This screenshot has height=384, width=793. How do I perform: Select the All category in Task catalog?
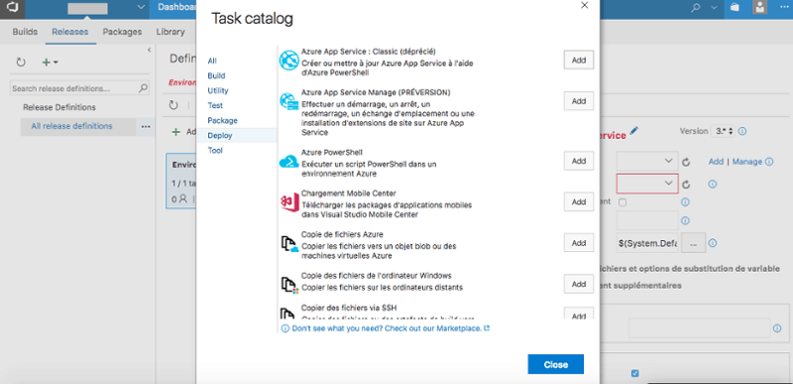tap(212, 61)
